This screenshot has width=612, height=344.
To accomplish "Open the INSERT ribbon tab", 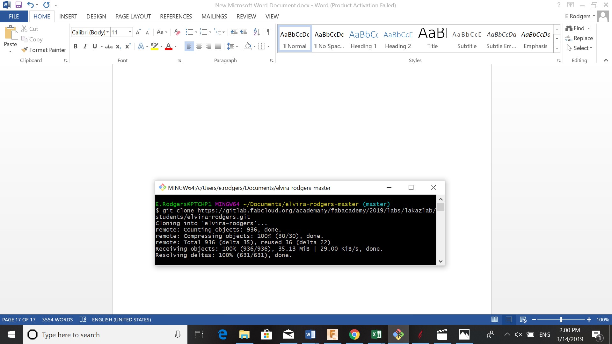I will click(x=68, y=16).
